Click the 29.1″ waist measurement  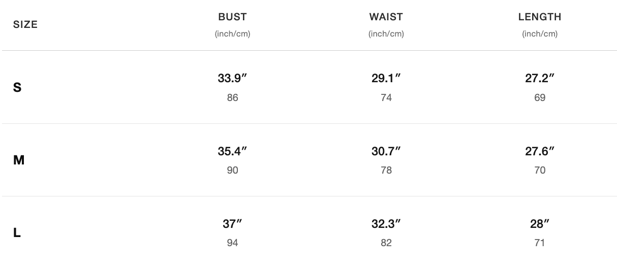(x=386, y=79)
